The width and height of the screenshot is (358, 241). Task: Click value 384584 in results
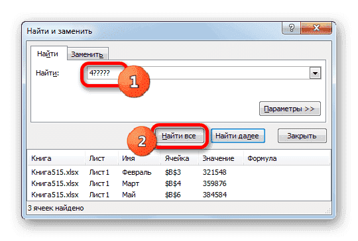click(215, 195)
